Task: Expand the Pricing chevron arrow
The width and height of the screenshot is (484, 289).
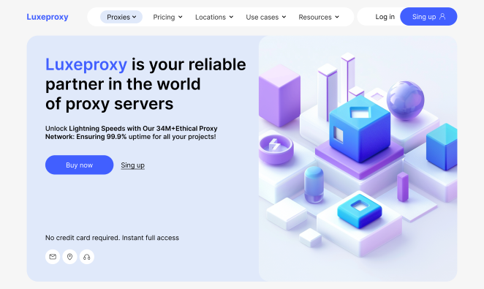Action: coord(181,17)
